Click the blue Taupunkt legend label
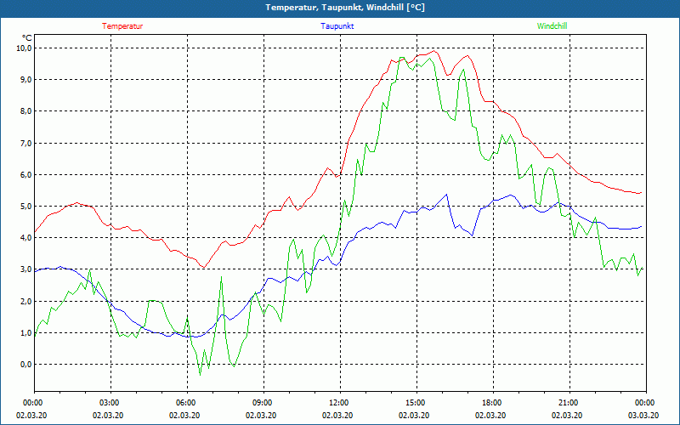This screenshot has height=425, width=680. 337,26
